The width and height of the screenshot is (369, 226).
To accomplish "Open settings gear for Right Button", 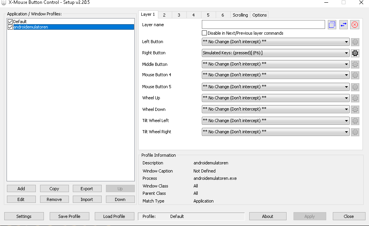I will click(x=355, y=53).
